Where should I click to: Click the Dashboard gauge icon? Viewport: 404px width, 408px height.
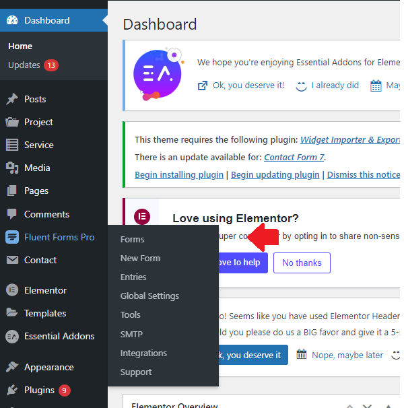point(12,20)
